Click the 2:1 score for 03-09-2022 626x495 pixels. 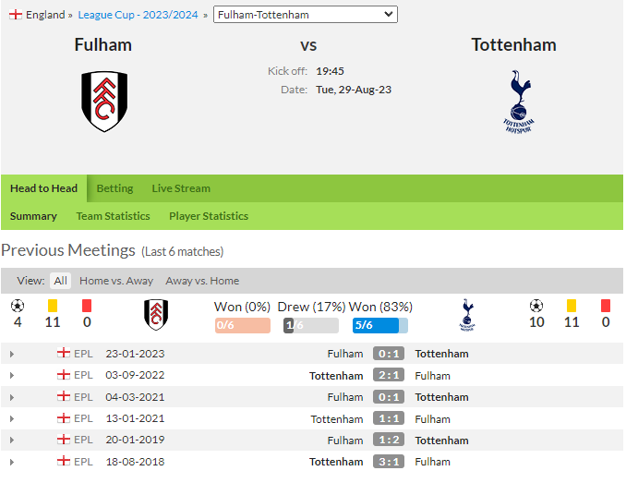click(x=389, y=375)
